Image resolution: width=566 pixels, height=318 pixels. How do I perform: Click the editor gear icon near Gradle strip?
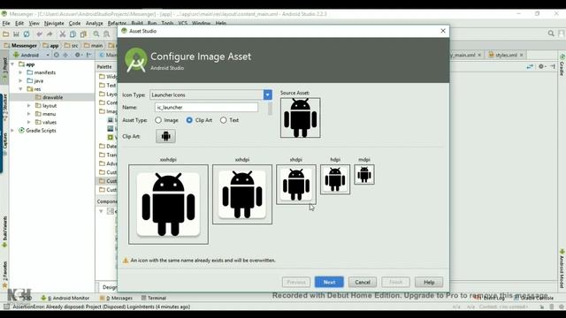(541, 66)
